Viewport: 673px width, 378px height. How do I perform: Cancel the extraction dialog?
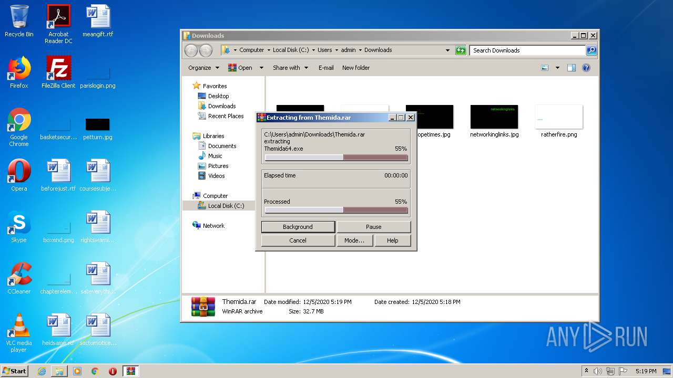(298, 240)
